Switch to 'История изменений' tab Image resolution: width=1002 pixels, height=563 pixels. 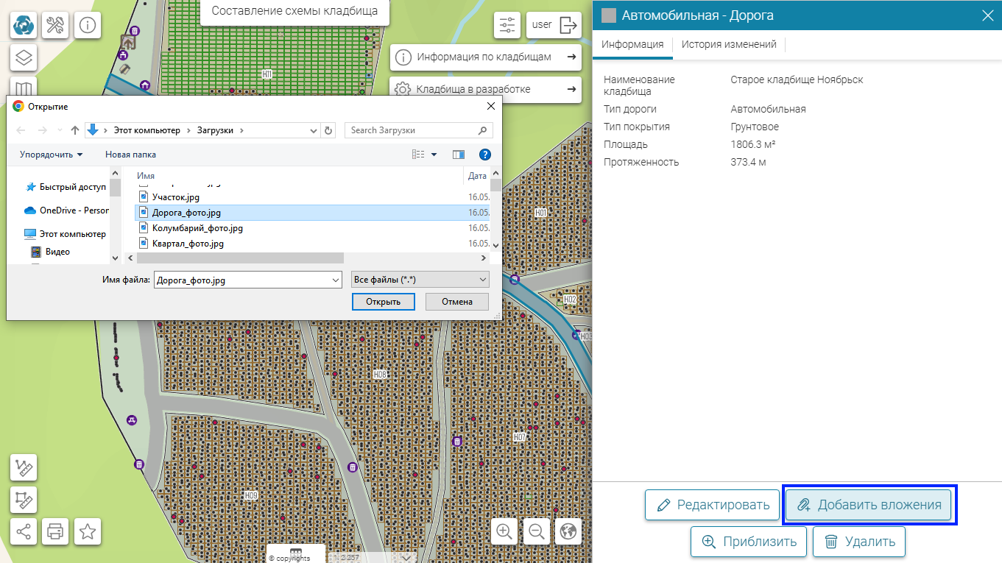click(728, 45)
